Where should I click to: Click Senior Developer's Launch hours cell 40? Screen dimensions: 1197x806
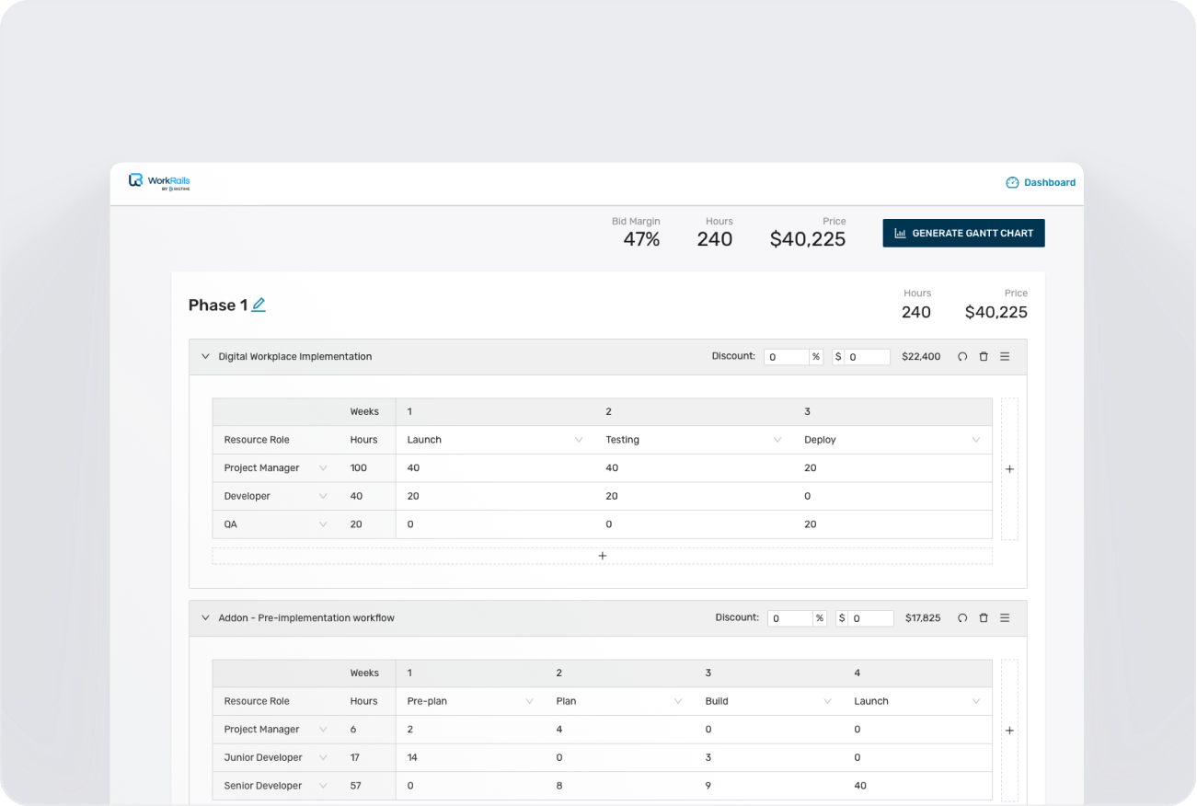click(860, 786)
